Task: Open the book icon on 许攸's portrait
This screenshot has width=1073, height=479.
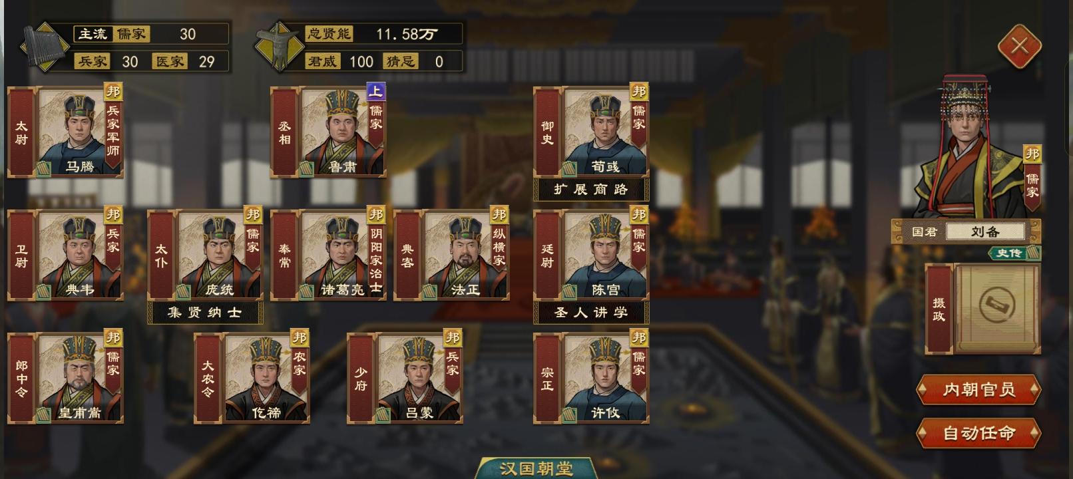Action: coord(570,415)
